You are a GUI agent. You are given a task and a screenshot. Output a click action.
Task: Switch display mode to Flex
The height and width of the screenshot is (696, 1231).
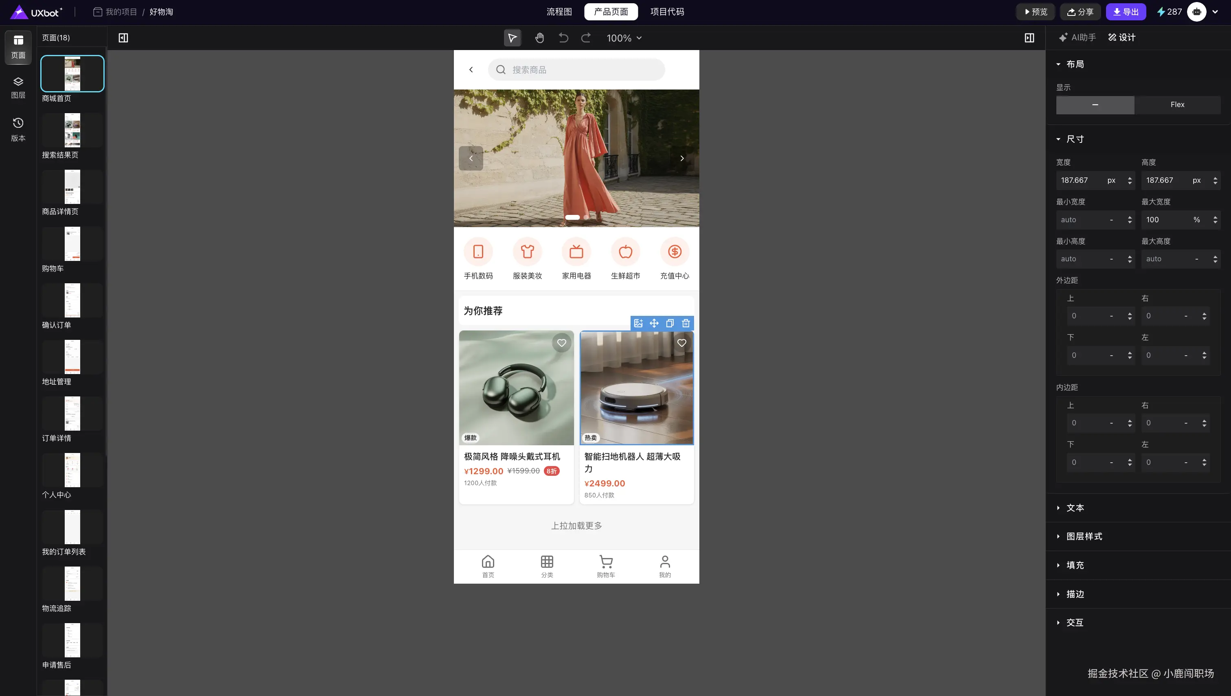(x=1177, y=105)
